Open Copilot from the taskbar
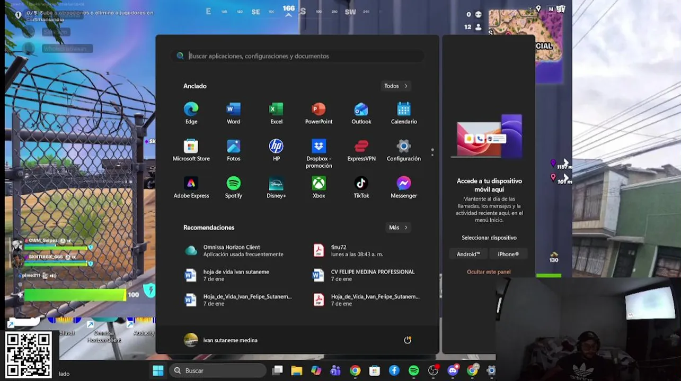This screenshot has height=381, width=681. (x=316, y=370)
